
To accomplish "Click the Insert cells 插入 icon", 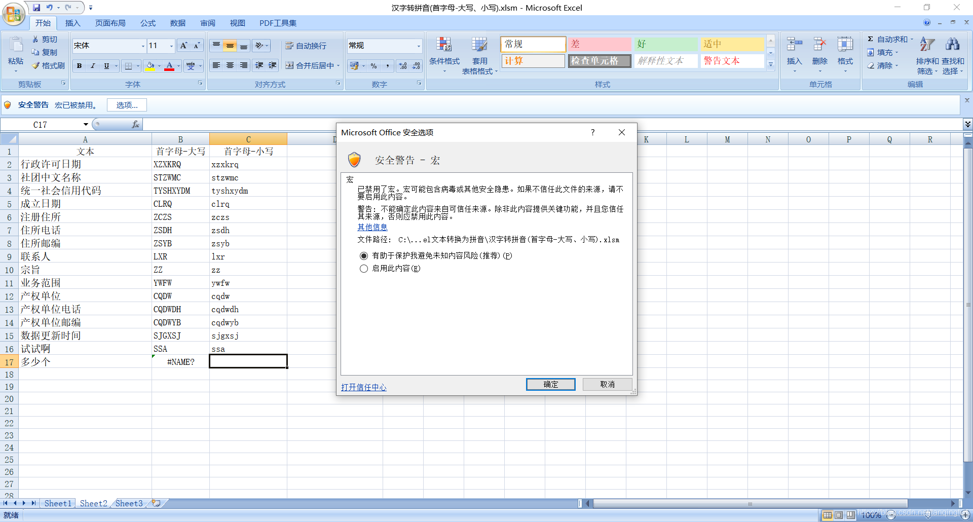I will point(794,45).
